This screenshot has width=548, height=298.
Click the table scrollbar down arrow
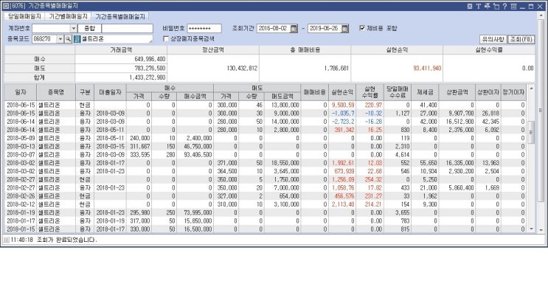click(531, 229)
